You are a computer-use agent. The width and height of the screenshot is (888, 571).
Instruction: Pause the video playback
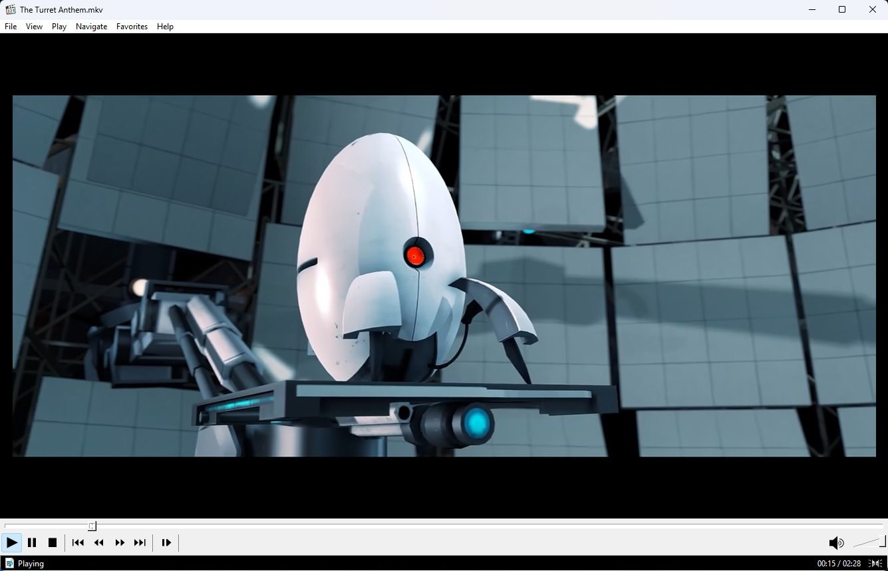coord(32,542)
